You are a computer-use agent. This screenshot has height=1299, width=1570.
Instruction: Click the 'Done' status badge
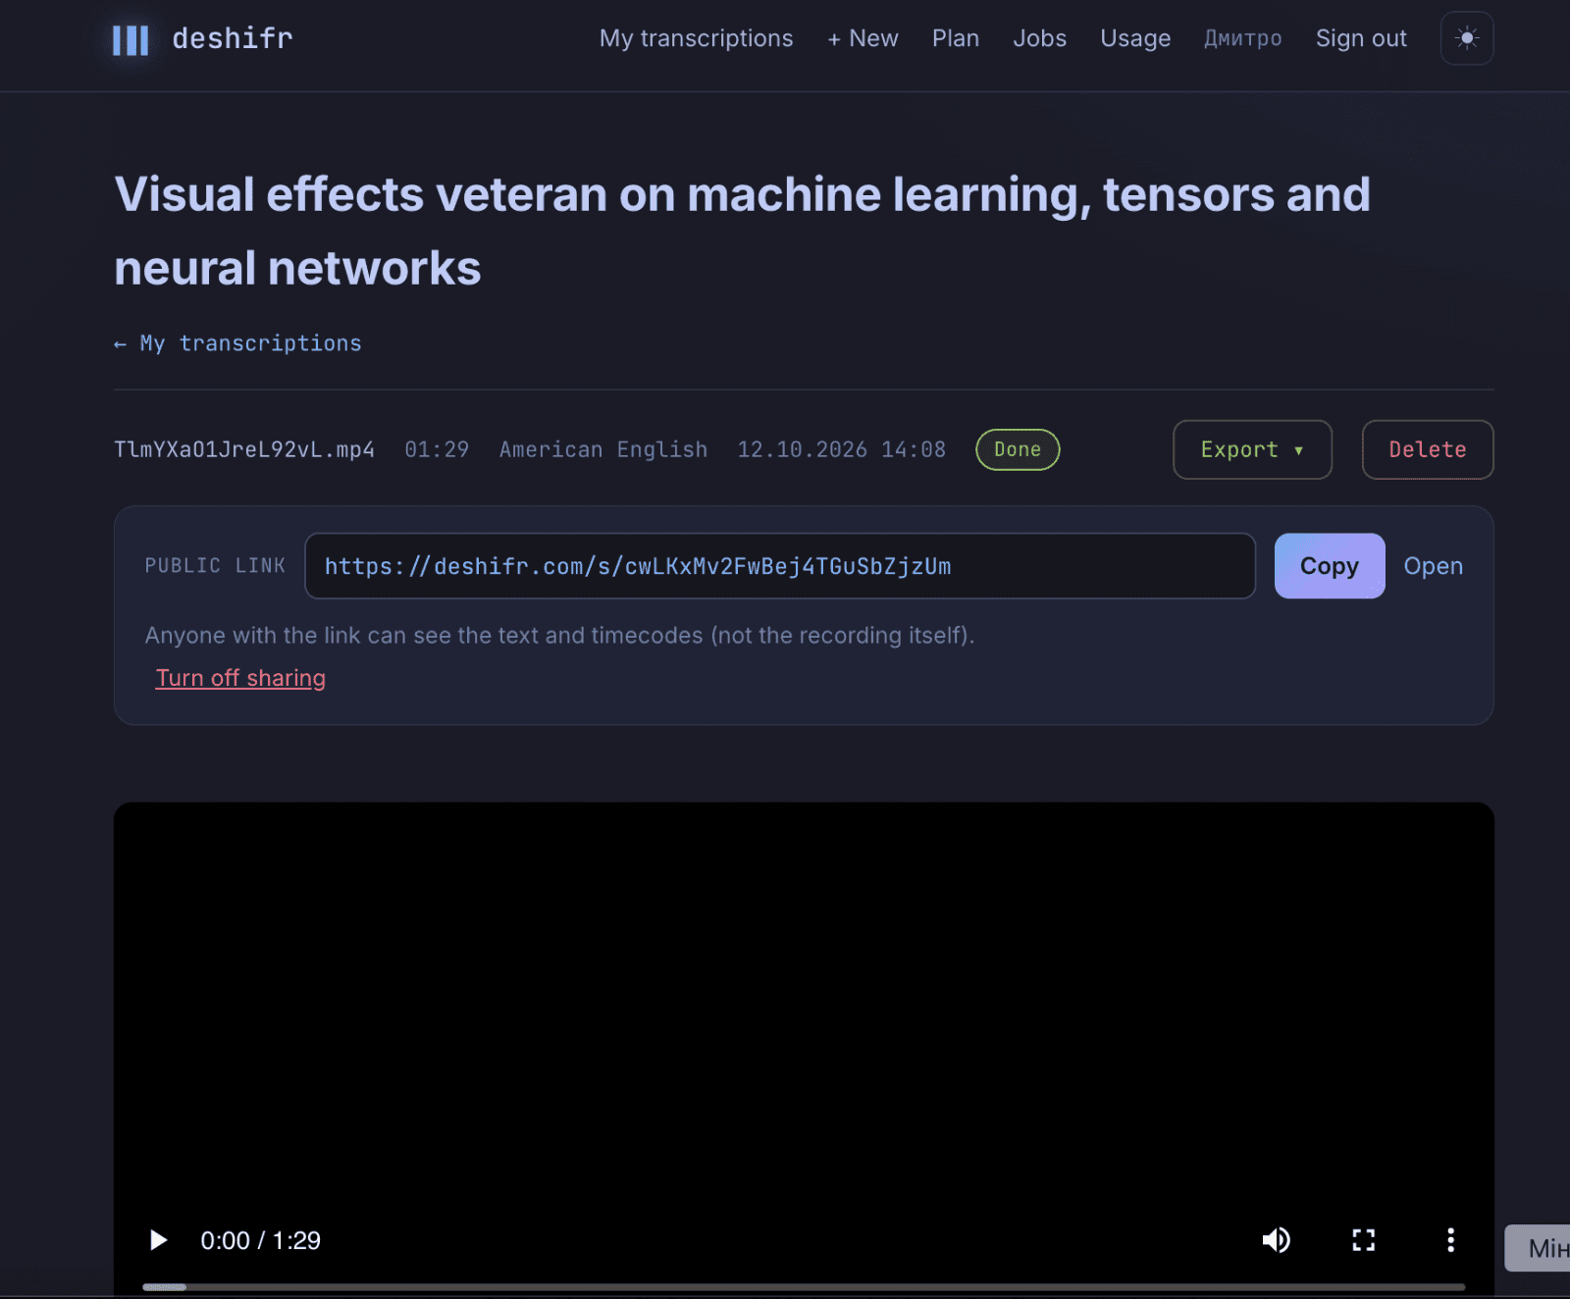point(1018,449)
